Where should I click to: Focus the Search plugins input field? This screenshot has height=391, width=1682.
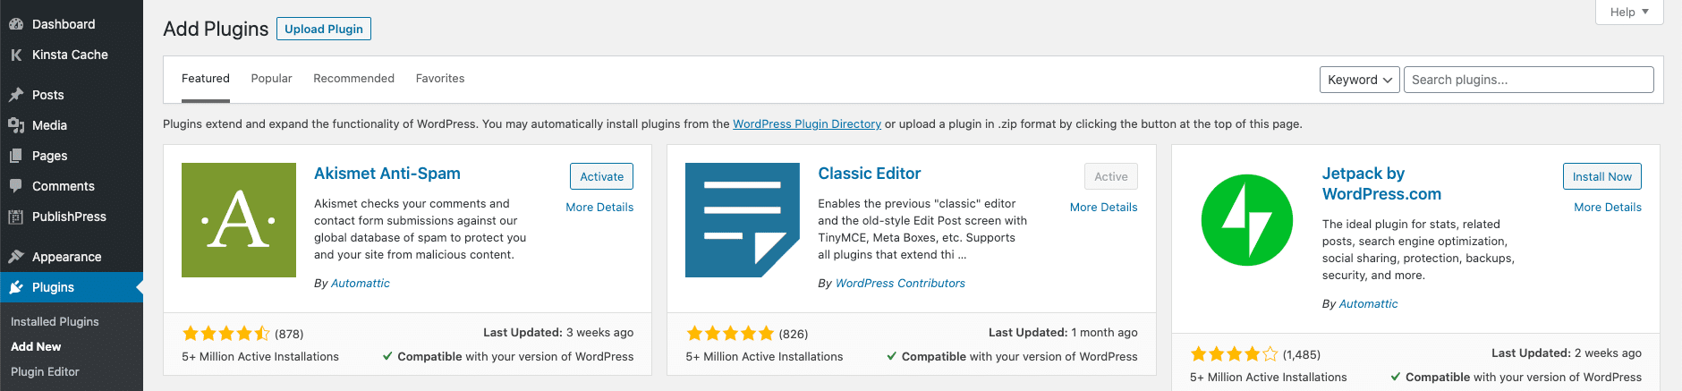(1528, 80)
